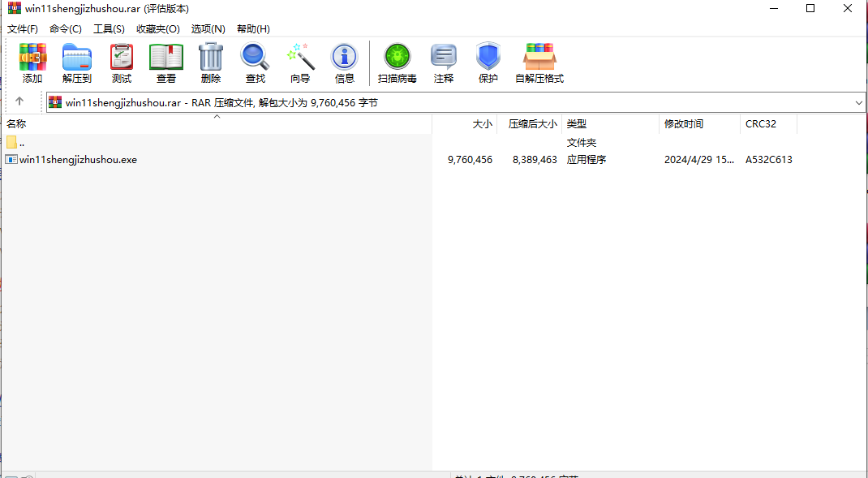Click the 应用程序 type cell

[587, 160]
